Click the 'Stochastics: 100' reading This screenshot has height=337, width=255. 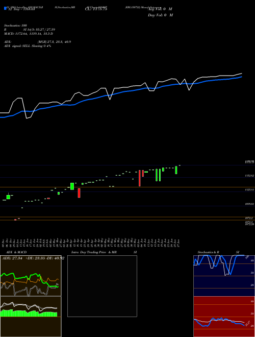[x=15, y=26]
